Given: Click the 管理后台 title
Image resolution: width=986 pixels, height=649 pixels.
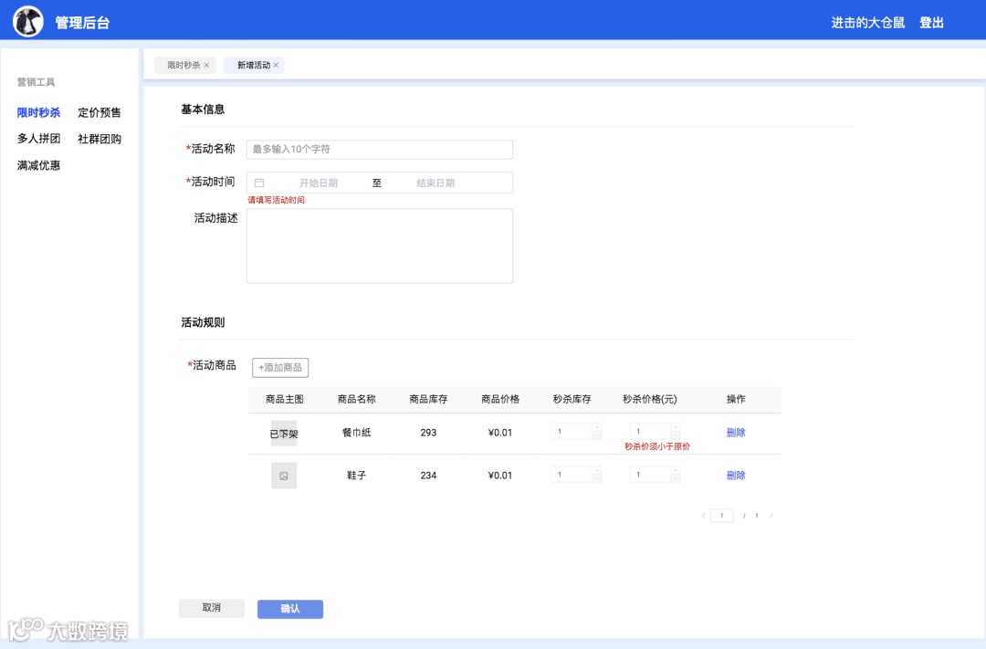Looking at the screenshot, I should coord(82,23).
